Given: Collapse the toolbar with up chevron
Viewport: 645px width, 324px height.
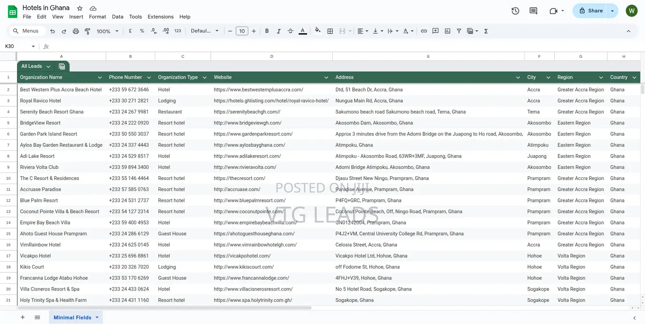Looking at the screenshot, I should (x=628, y=31).
